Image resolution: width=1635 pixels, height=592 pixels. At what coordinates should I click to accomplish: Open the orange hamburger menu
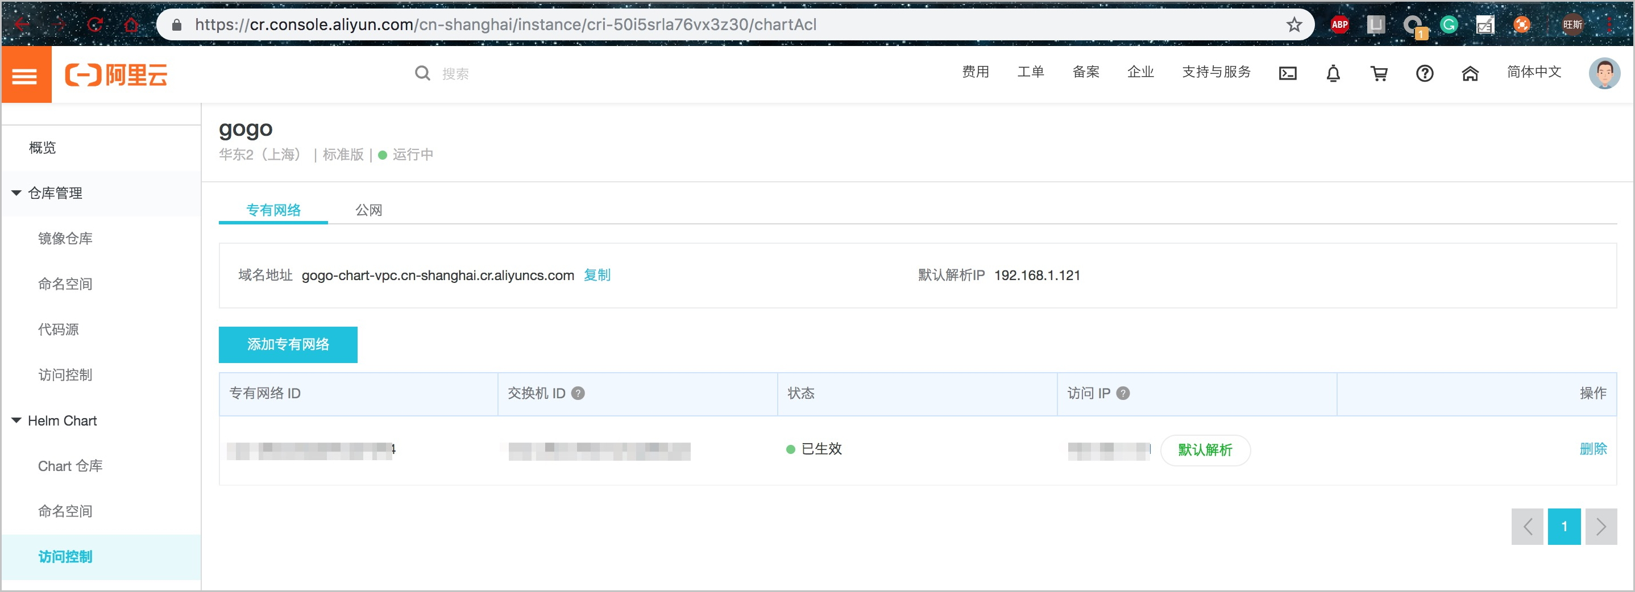pyautogui.click(x=26, y=75)
